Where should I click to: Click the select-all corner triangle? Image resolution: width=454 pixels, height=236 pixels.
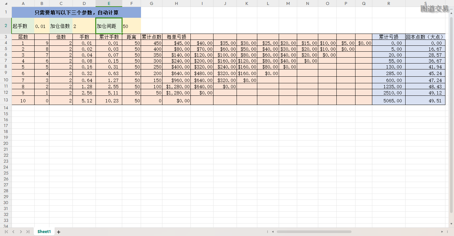point(6,4)
